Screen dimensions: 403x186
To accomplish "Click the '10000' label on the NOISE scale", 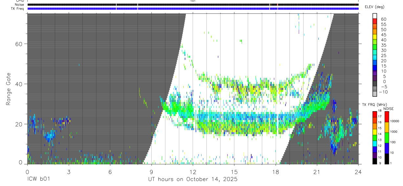I will tap(394, 121).
